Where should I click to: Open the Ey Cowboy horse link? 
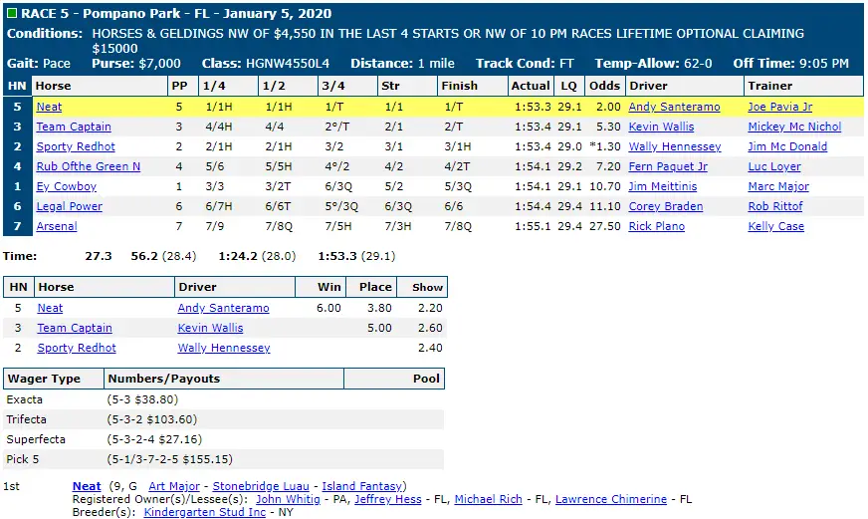[x=67, y=186]
